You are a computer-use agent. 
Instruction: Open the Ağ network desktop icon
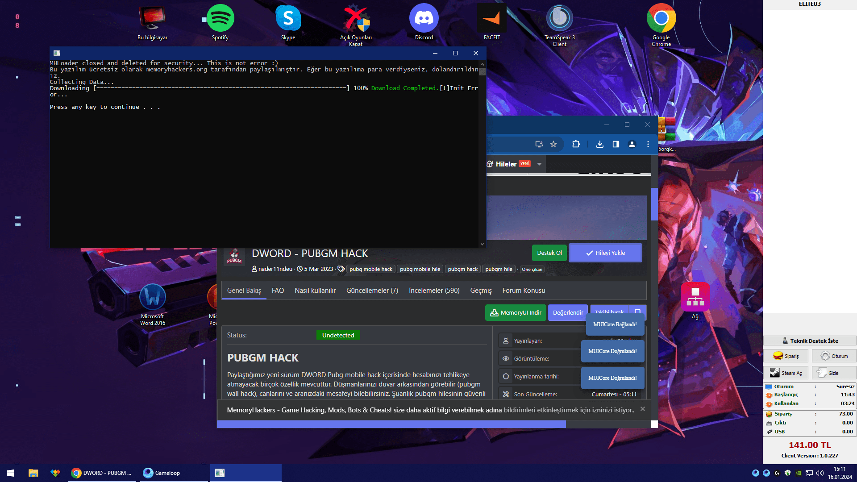tap(695, 301)
